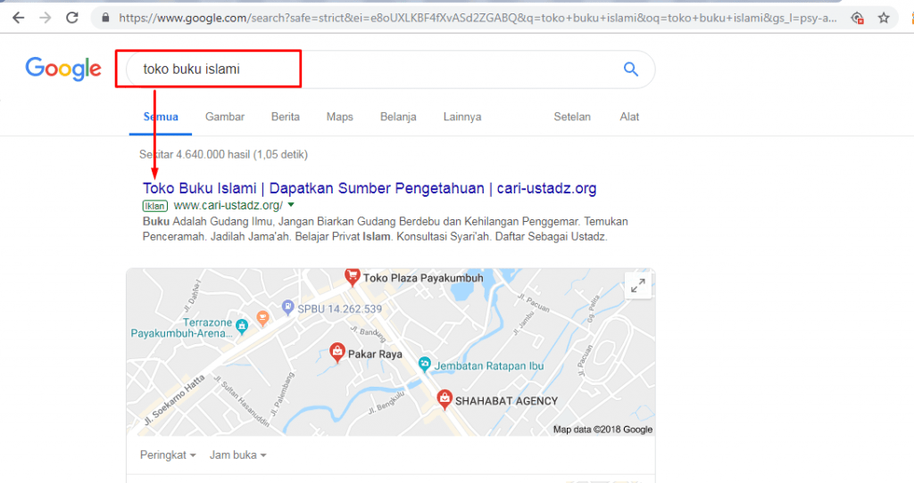Click the Jembatan Ratapan Ibu marker

pos(424,364)
